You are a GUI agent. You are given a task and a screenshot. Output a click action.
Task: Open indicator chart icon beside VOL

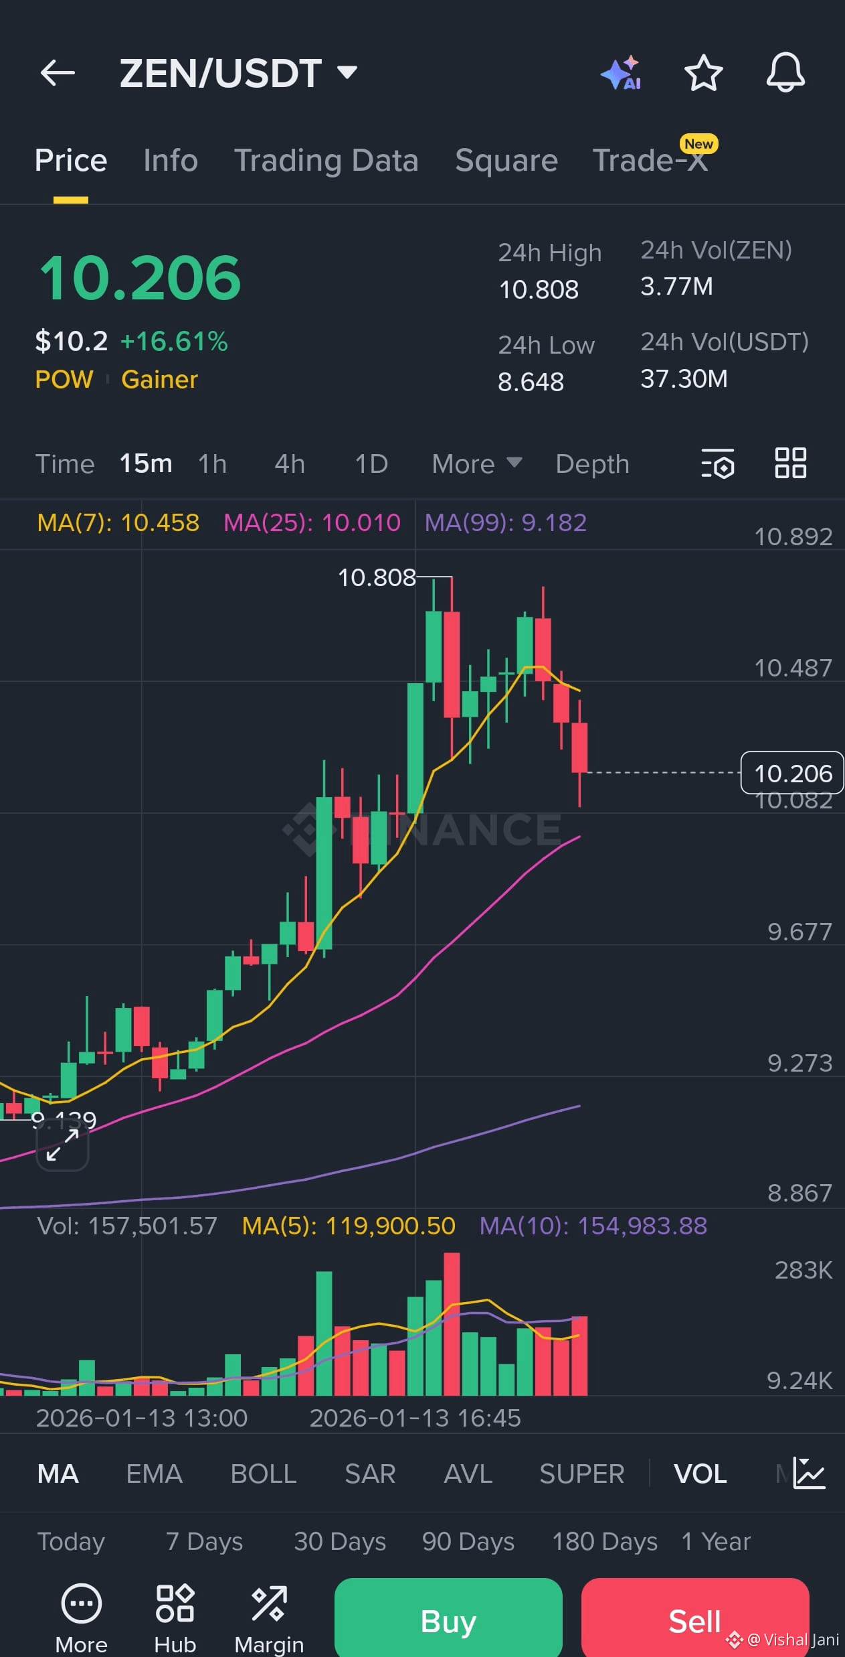coord(809,1473)
